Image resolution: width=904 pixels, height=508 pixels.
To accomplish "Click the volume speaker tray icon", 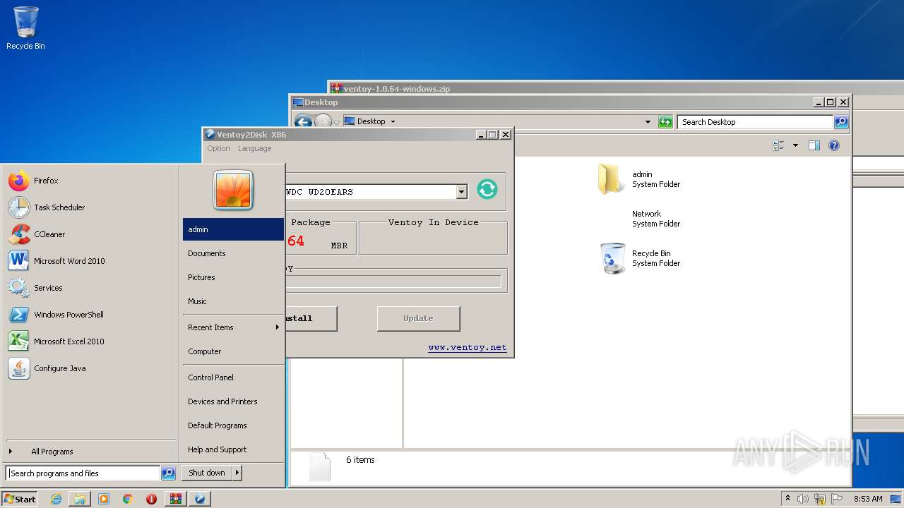I will (803, 499).
